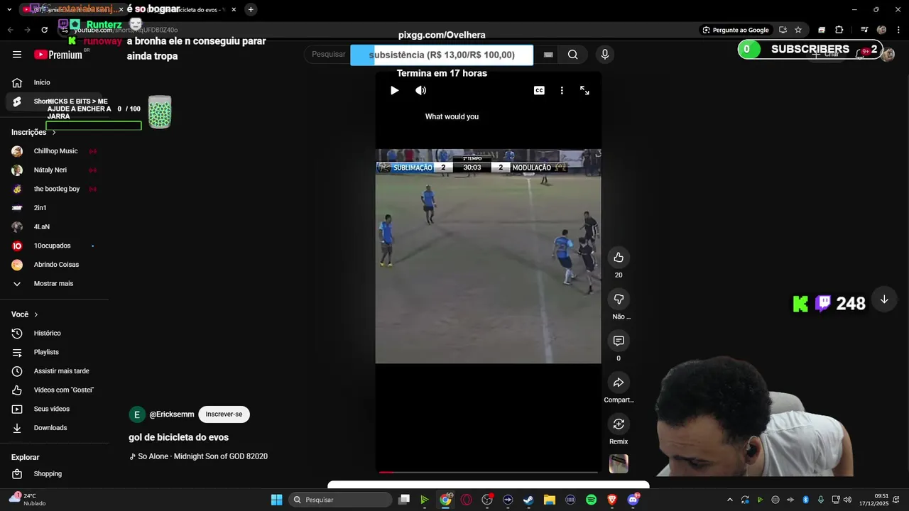Open the on-screen keyboard icon in search

548,55
